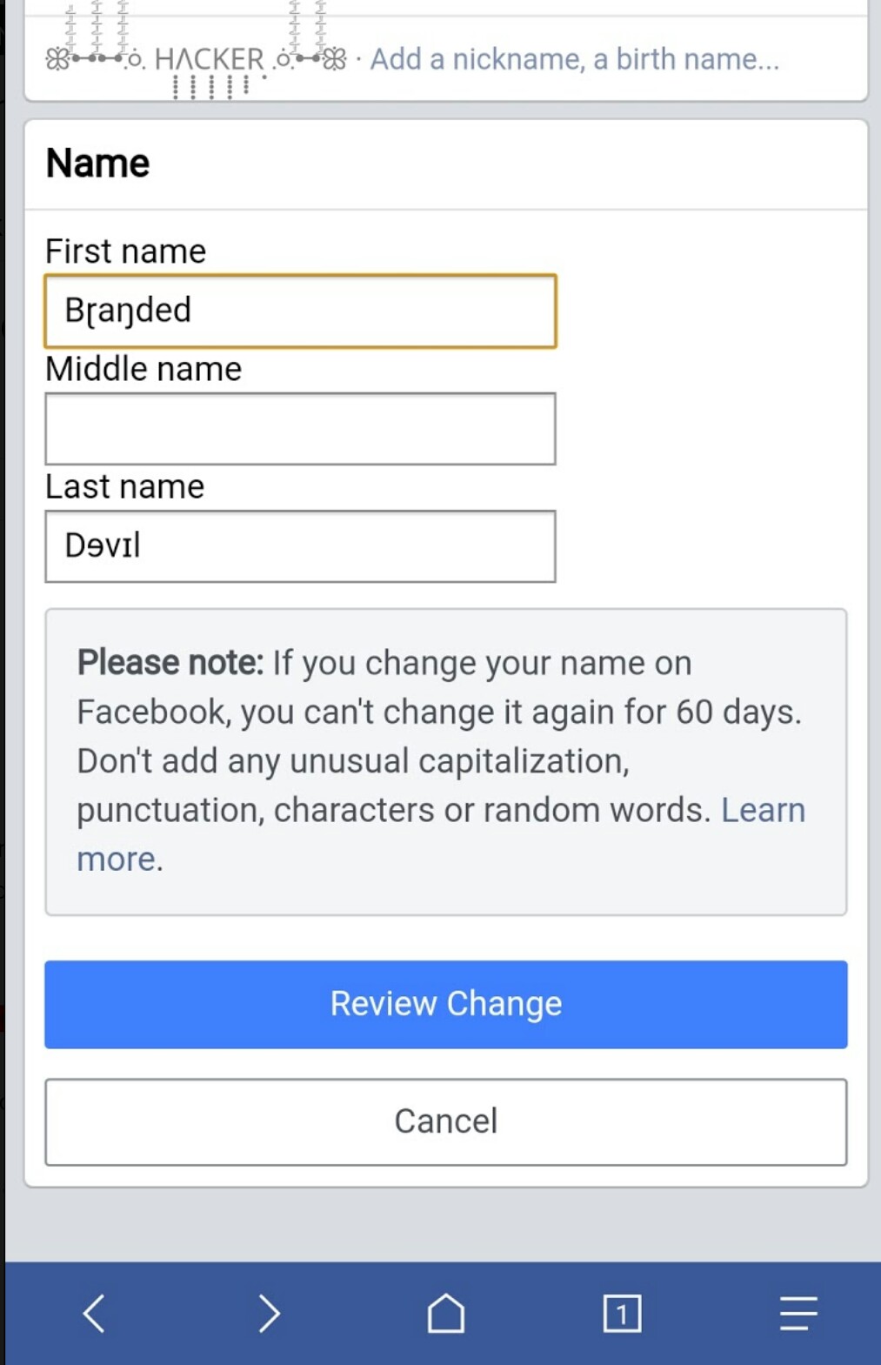Screen dimensions: 881x1365
Task: Tap the flower ornament left of HACKER
Action: tap(59, 59)
